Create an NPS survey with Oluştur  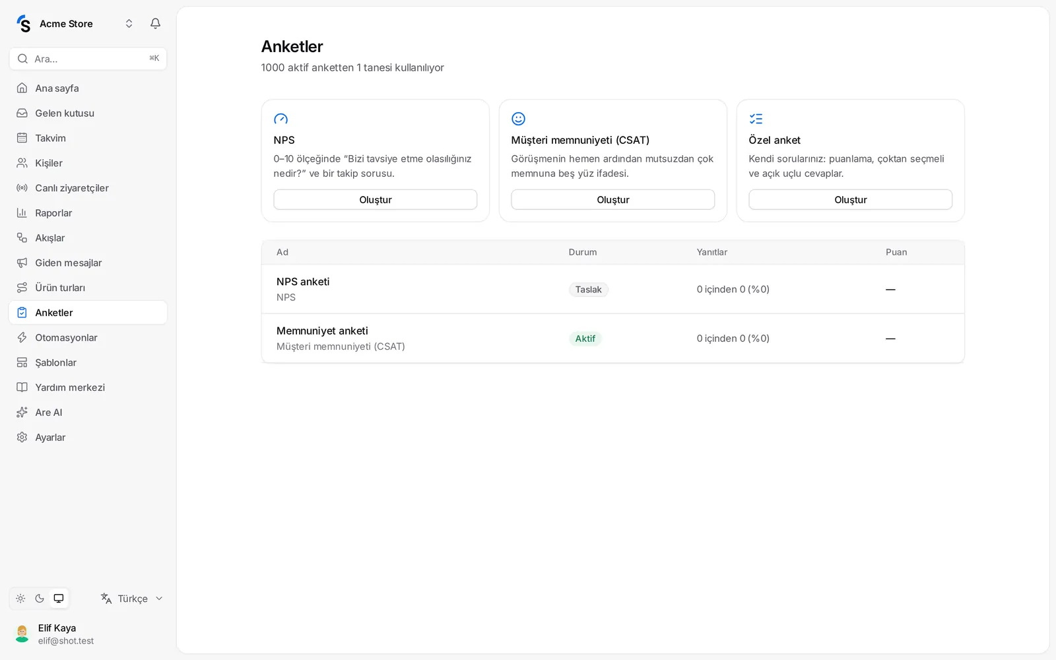coord(376,200)
